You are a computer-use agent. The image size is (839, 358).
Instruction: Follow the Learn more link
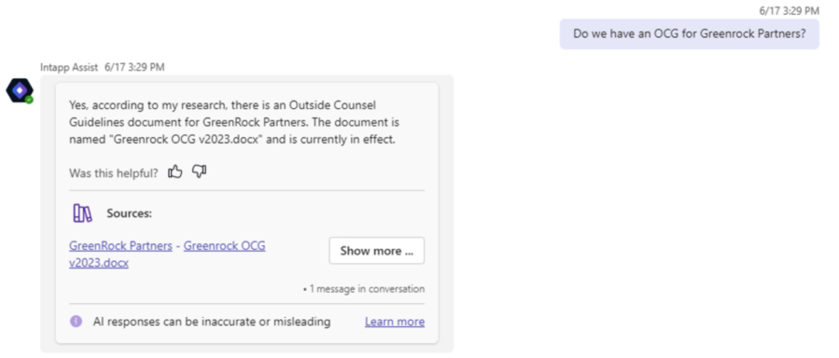(x=394, y=322)
